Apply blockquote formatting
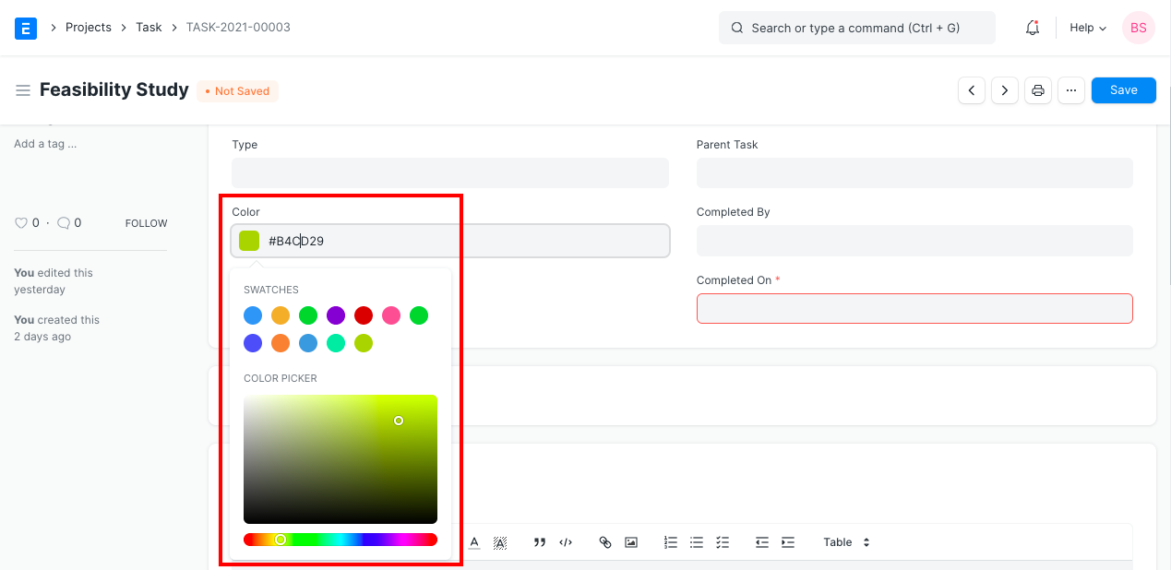 click(539, 542)
